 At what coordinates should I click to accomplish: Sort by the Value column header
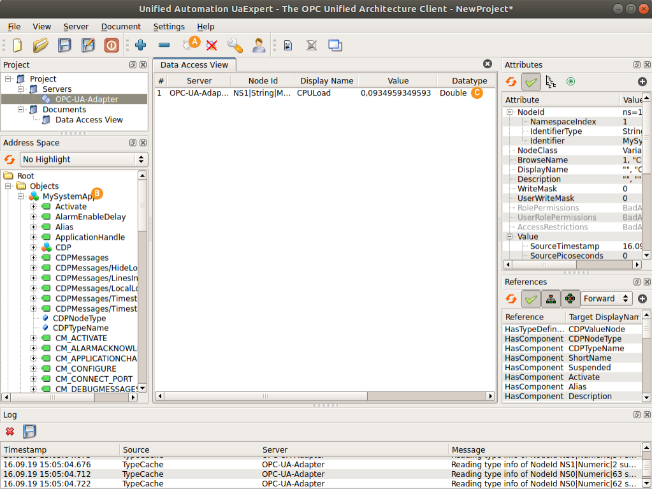397,81
